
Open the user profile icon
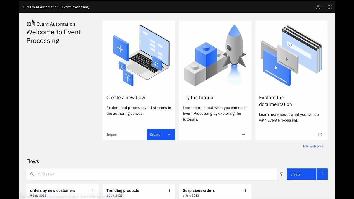pos(318,7)
